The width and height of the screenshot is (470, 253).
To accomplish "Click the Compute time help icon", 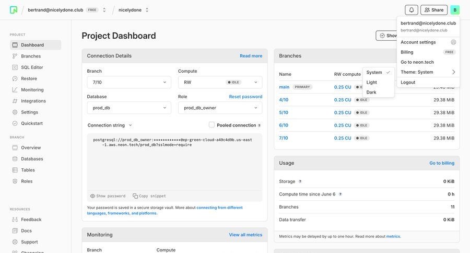I will tap(340, 194).
